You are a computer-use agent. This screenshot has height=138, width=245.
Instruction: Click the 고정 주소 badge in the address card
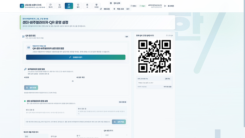pos(167,79)
